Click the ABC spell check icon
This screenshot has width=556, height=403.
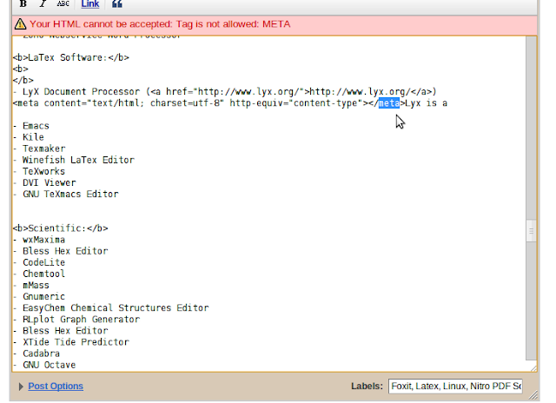(63, 3)
